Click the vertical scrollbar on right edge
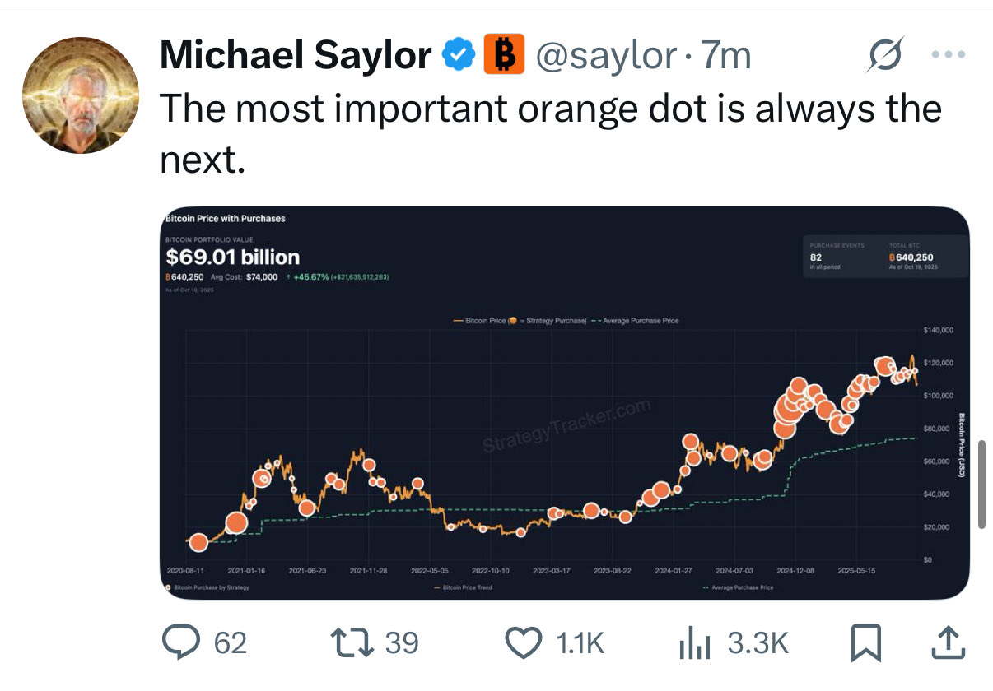This screenshot has height=691, width=993. [981, 484]
